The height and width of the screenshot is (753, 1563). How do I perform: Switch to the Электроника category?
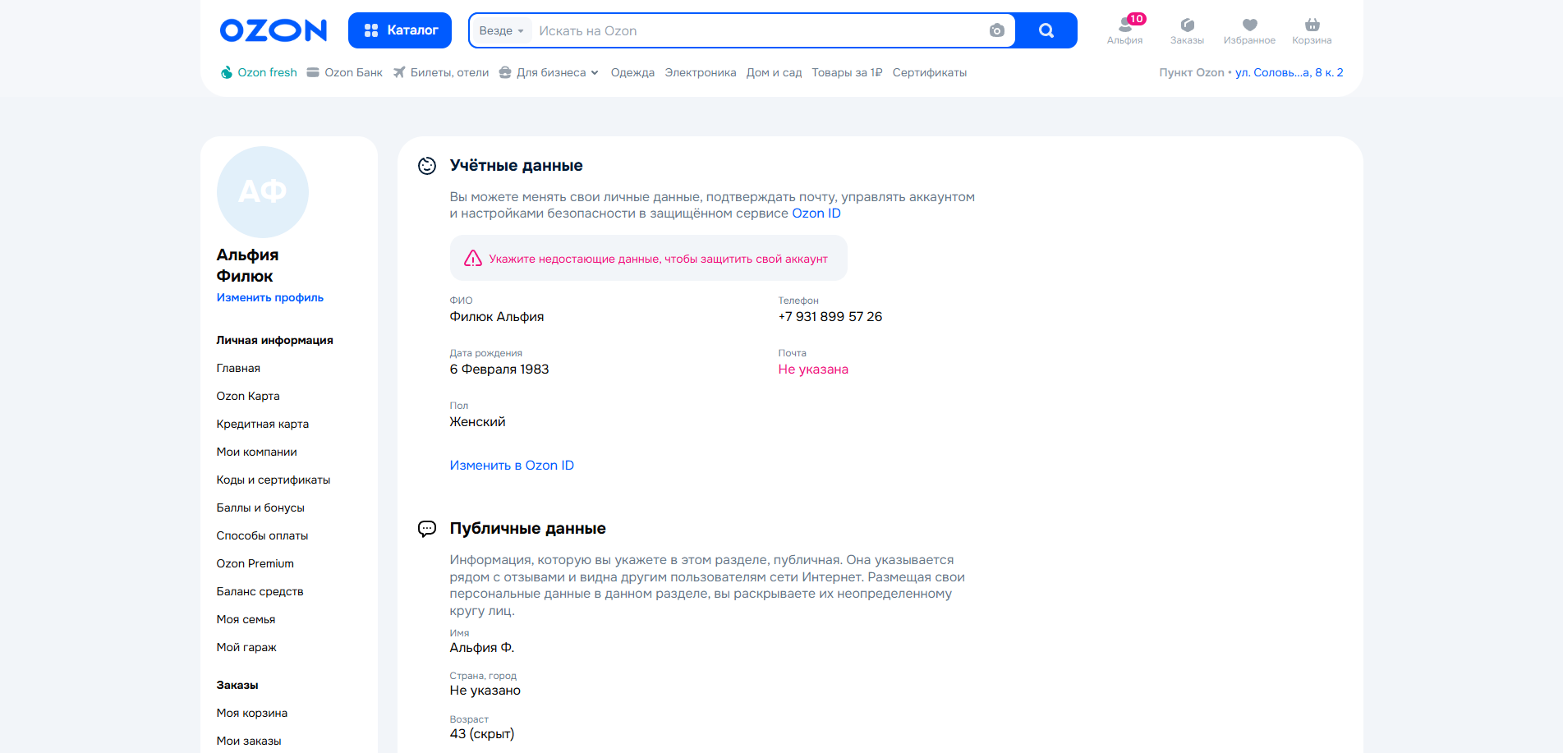[x=700, y=72]
